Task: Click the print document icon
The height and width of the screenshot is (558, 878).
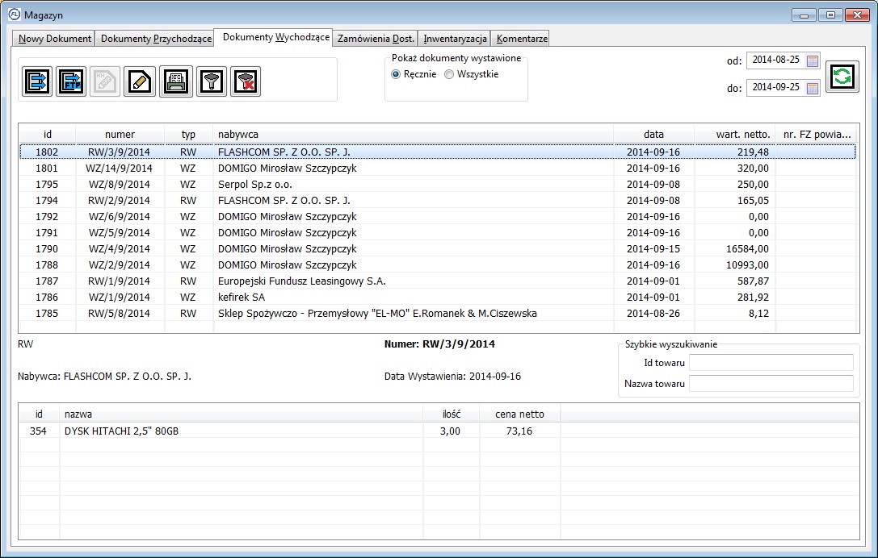Action: [176, 81]
